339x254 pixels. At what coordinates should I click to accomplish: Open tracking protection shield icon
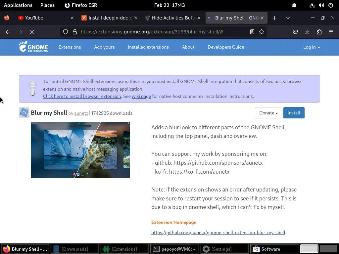(66, 32)
